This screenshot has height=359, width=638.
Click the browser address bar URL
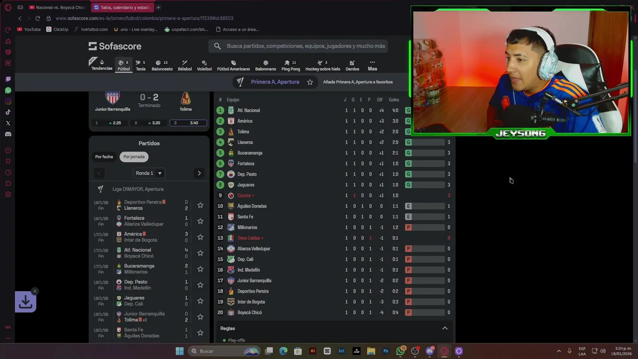(x=145, y=18)
